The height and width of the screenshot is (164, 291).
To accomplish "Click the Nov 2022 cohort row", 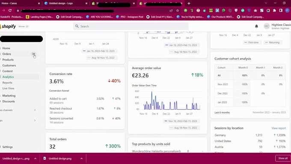I will tap(250, 84).
